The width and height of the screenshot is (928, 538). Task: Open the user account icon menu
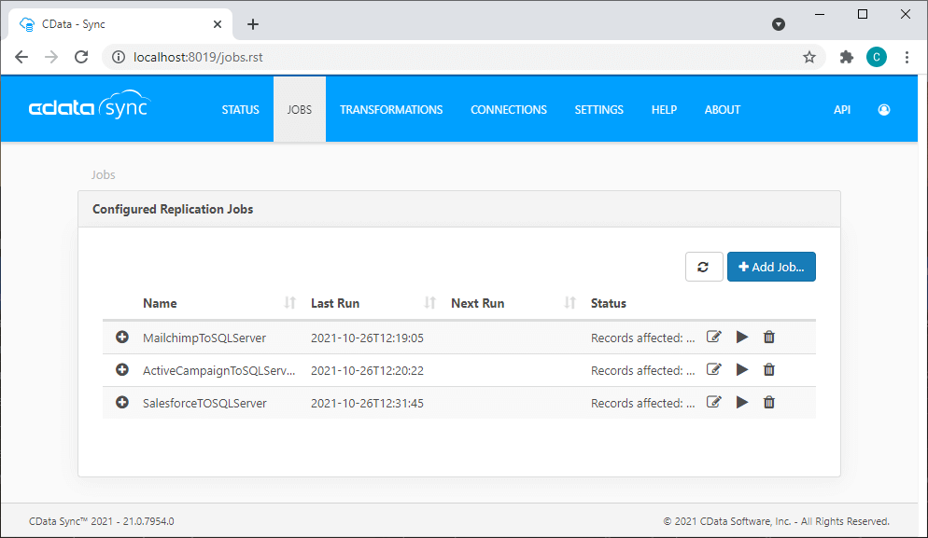point(884,110)
